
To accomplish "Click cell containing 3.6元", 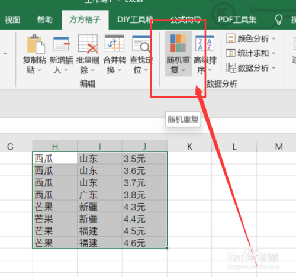I will point(144,170).
